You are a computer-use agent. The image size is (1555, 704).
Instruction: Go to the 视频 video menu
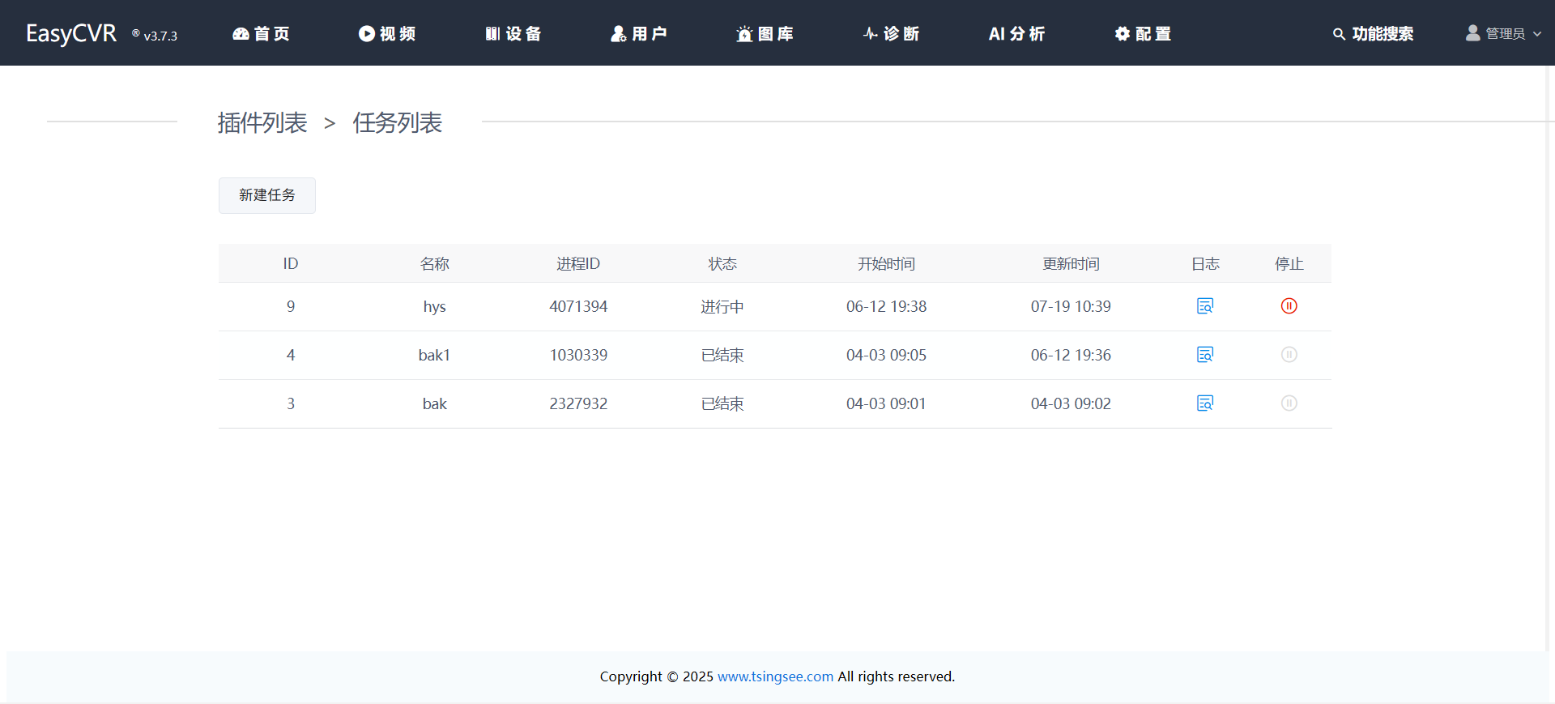[387, 34]
